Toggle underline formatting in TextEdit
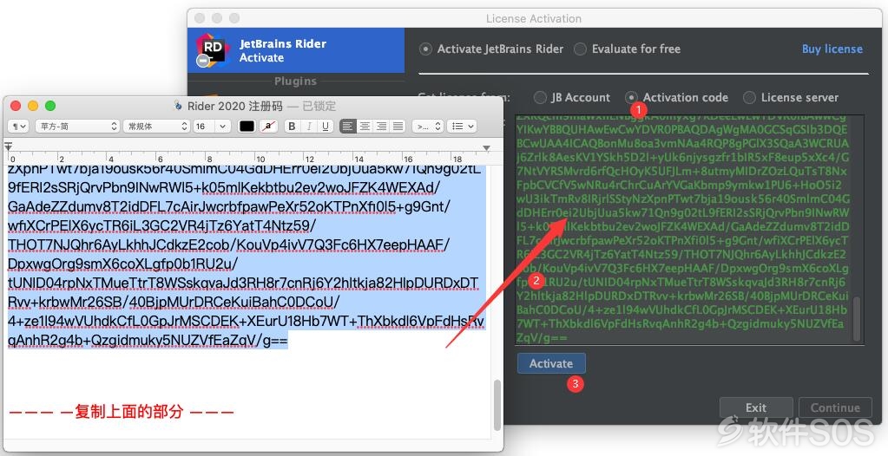The height and width of the screenshot is (456, 888). (x=325, y=127)
